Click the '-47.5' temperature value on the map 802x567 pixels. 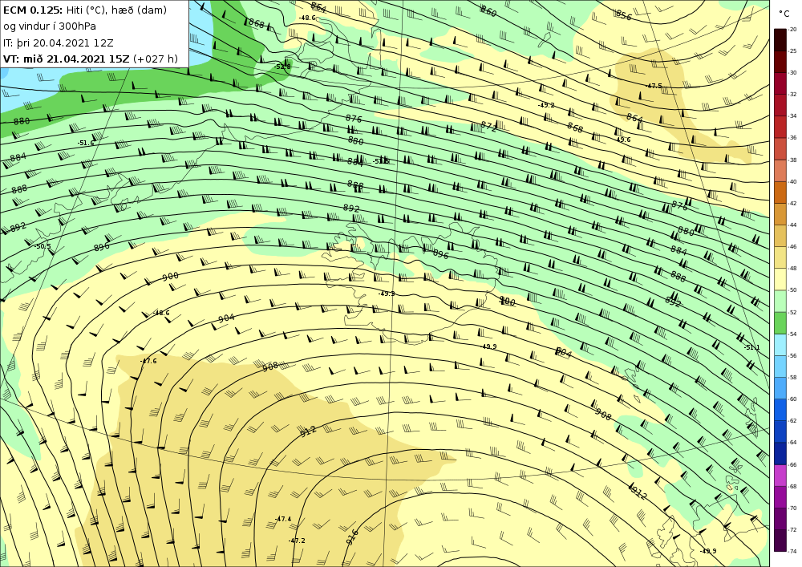(x=654, y=87)
